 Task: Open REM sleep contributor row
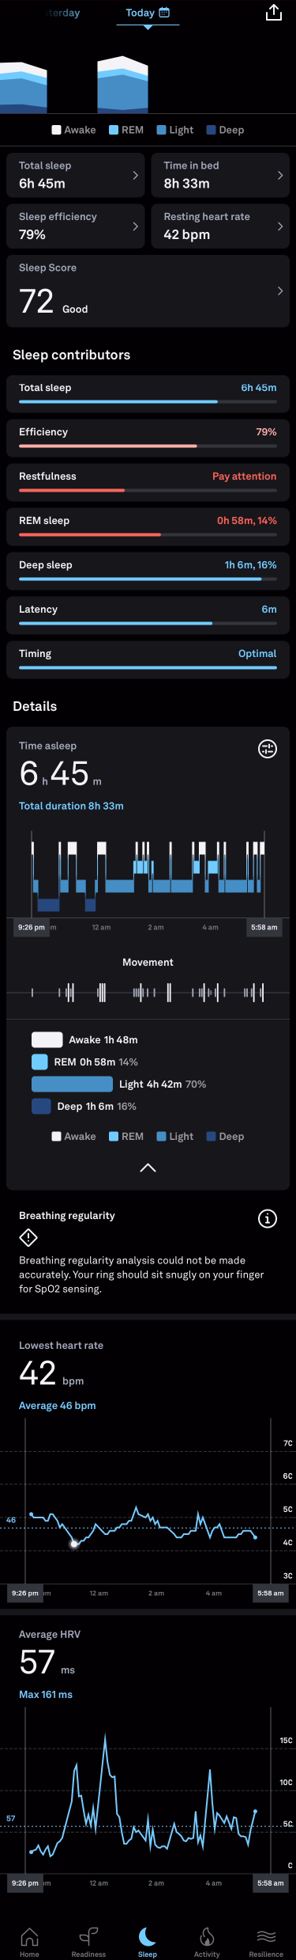click(148, 526)
